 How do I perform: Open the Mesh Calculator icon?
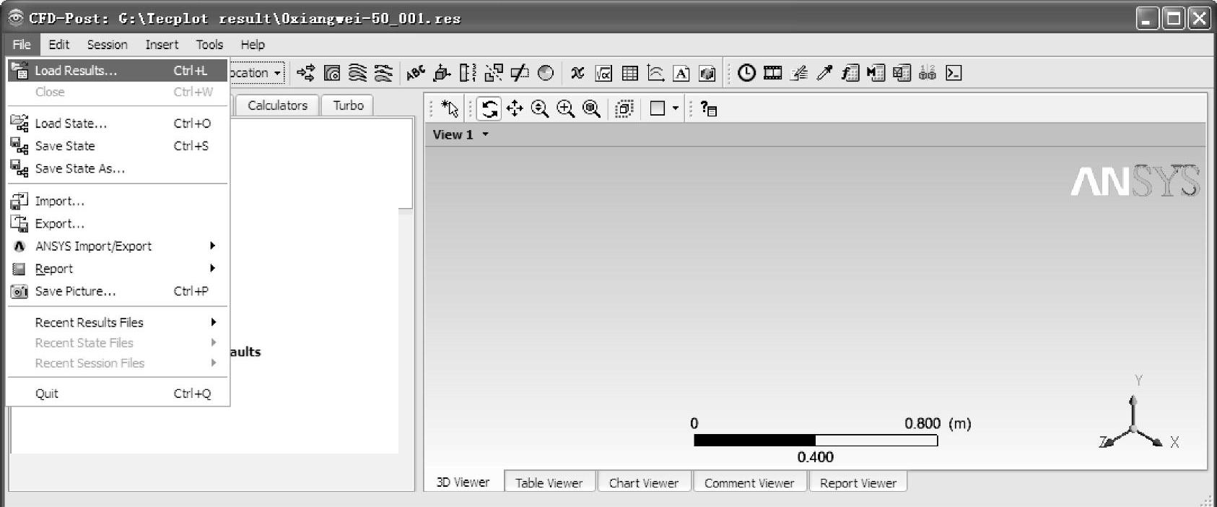[902, 73]
